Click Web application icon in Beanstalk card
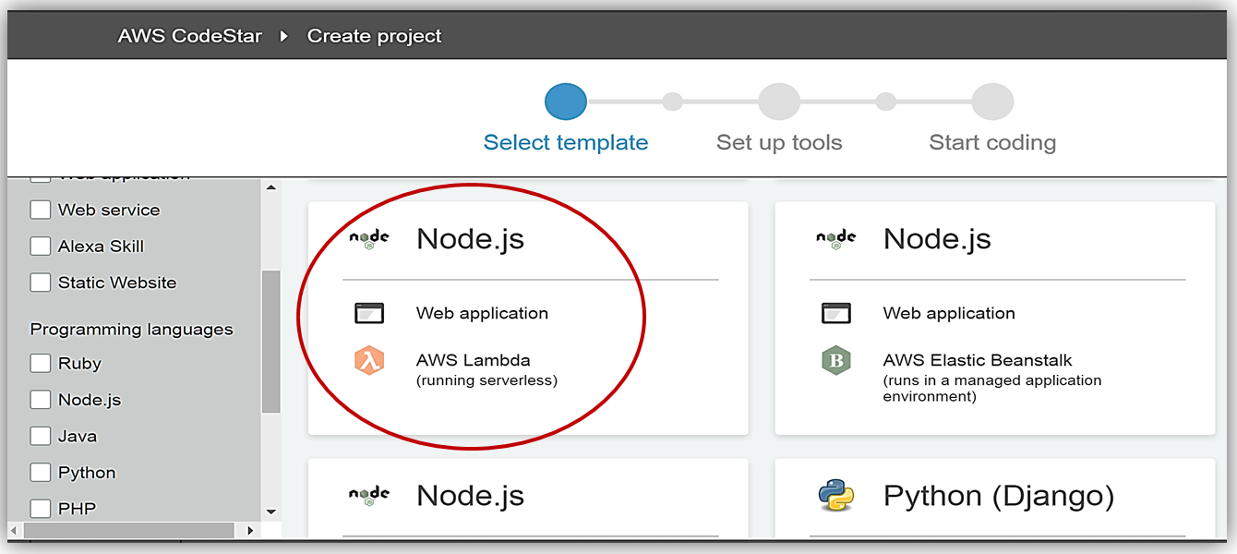1237x554 pixels. tap(835, 314)
